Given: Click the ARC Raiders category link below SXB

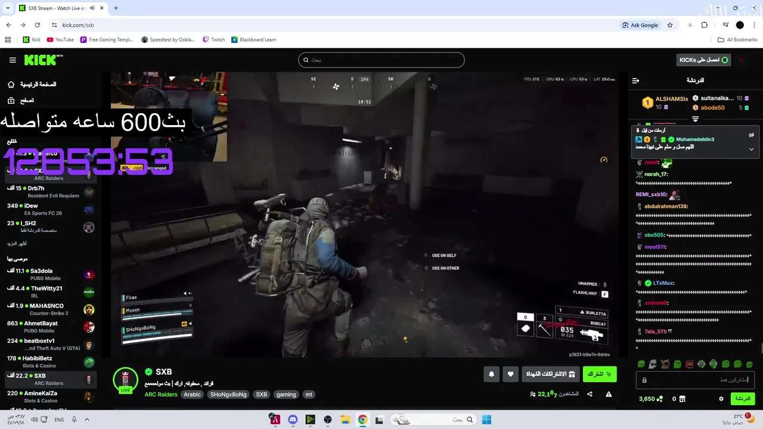Looking at the screenshot, I should point(160,394).
